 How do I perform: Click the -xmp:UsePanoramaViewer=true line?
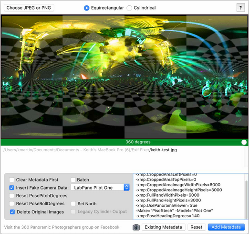point(166,205)
